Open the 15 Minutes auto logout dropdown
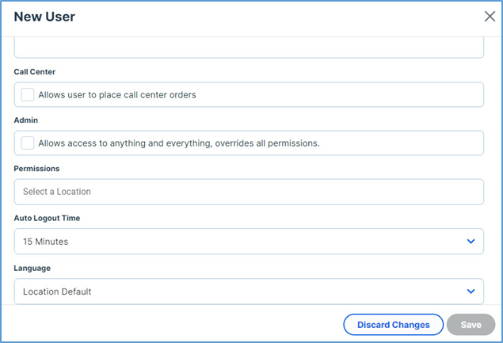Screen dimensions: 503x343 (238, 241)
